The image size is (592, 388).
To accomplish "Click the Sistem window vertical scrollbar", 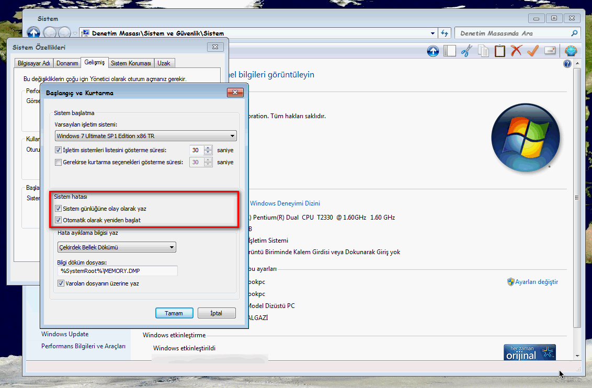I will (577, 197).
